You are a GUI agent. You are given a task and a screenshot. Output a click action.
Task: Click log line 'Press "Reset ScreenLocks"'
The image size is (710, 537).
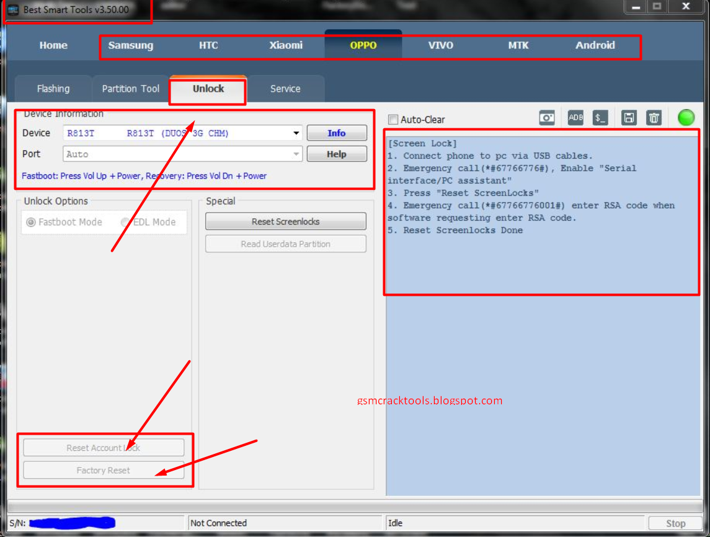(x=463, y=193)
